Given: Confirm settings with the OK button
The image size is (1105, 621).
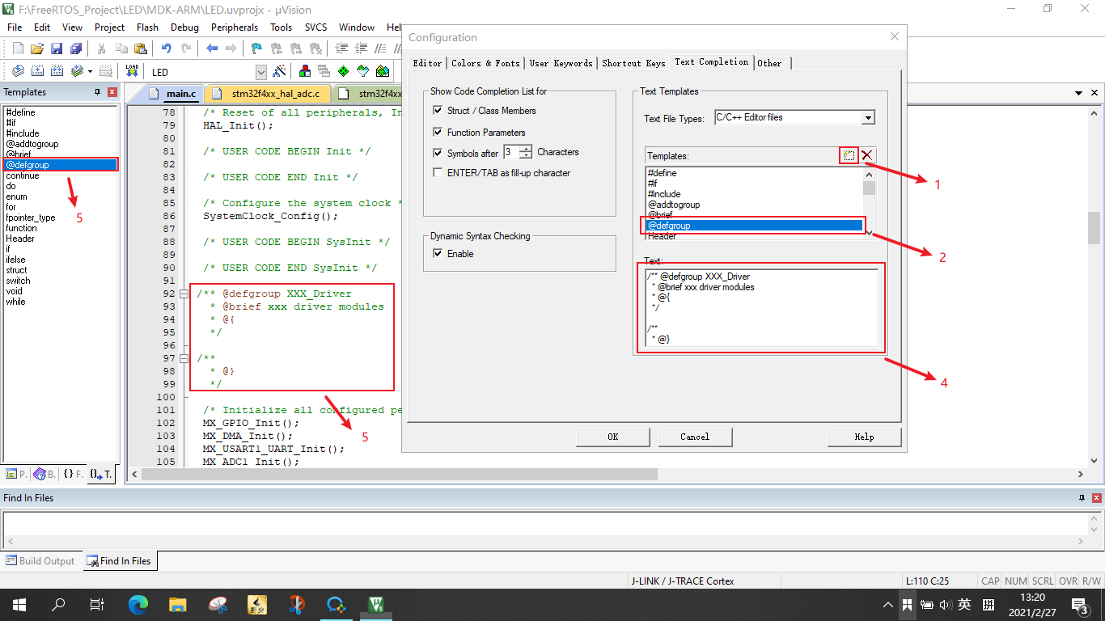Looking at the screenshot, I should [x=612, y=437].
